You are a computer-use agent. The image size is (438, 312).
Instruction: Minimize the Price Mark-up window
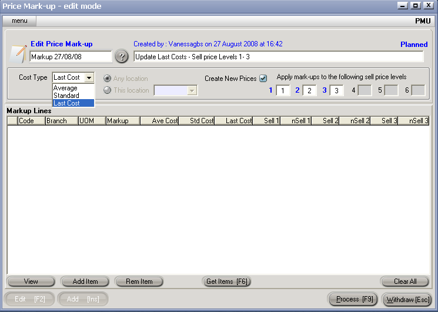click(x=403, y=5)
